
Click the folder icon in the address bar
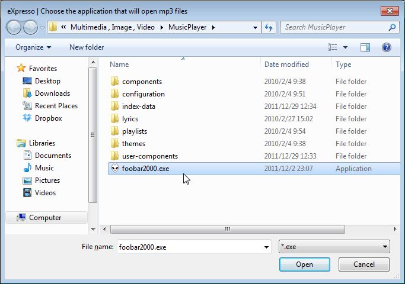tap(53, 27)
